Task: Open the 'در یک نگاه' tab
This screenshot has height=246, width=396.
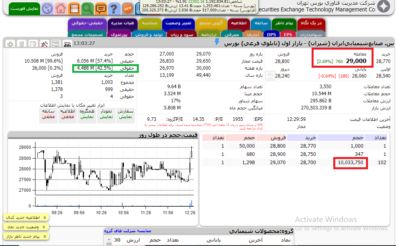Action: click(311, 23)
